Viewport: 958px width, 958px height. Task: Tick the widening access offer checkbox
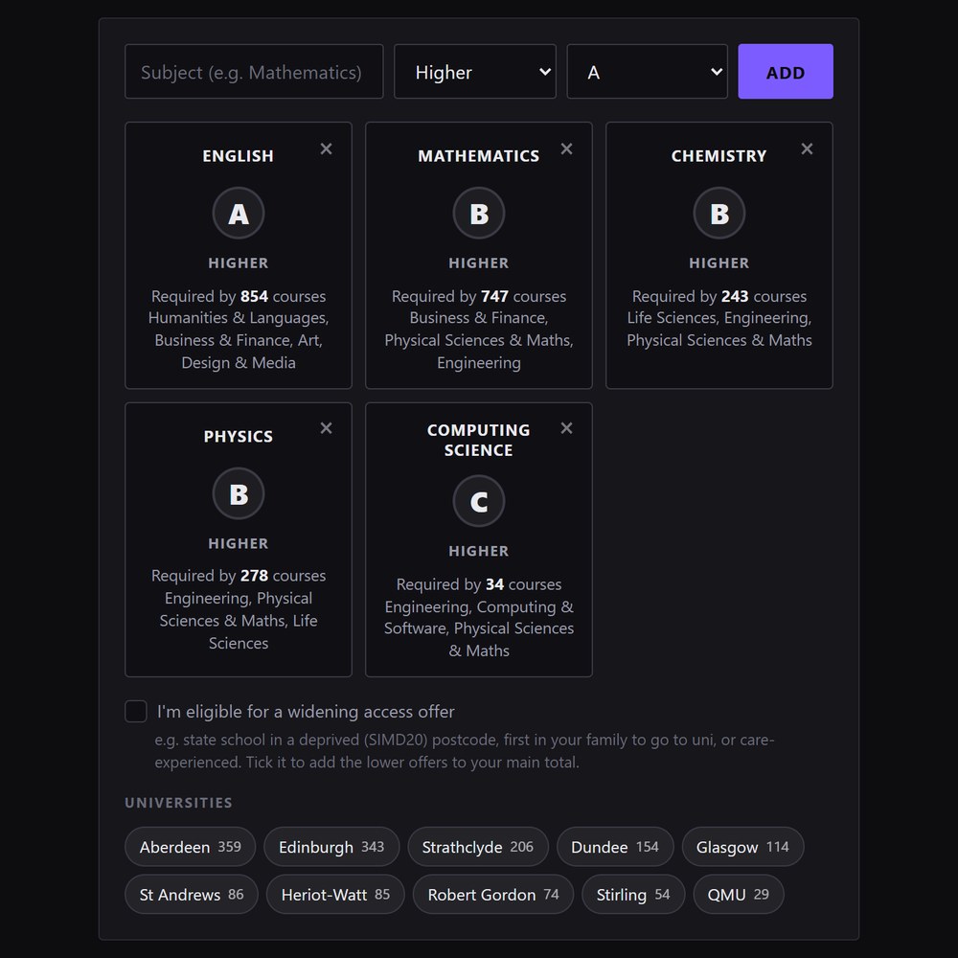(x=136, y=711)
